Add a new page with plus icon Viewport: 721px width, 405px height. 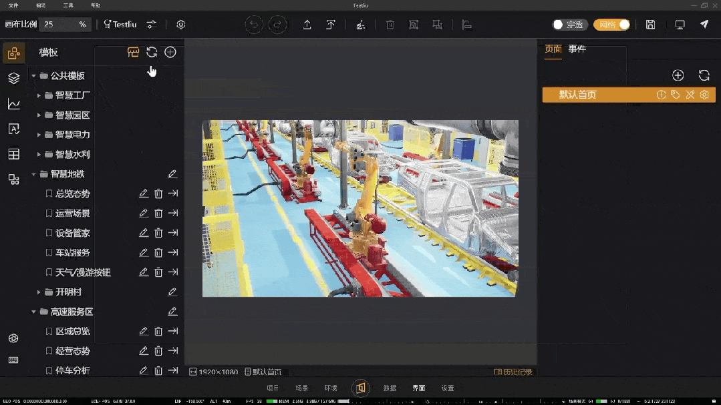678,75
